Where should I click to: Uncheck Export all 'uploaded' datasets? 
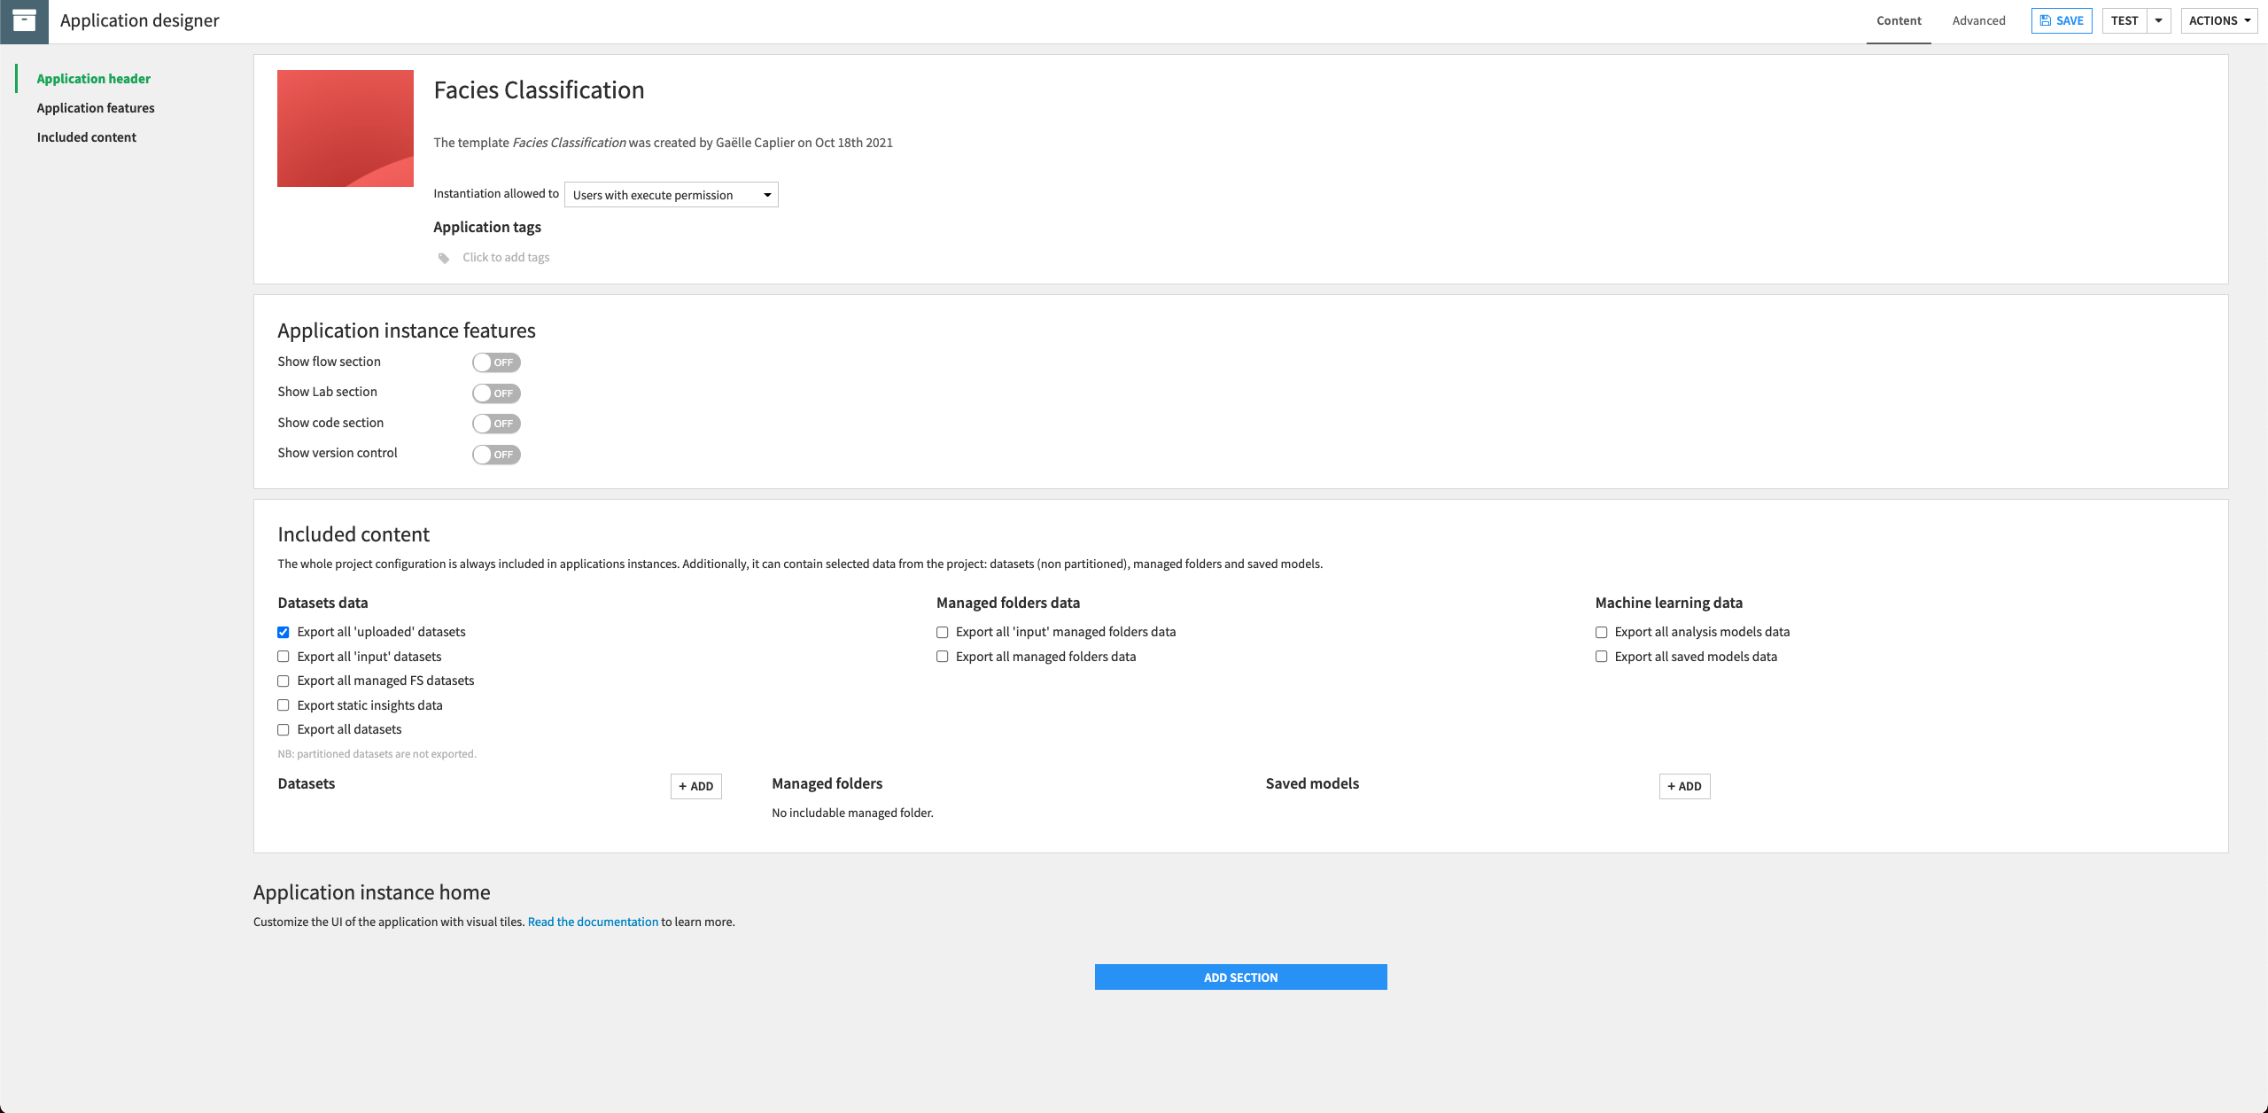tap(283, 631)
